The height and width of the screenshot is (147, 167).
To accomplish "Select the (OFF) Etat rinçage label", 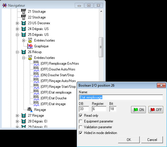I will click(53, 104).
